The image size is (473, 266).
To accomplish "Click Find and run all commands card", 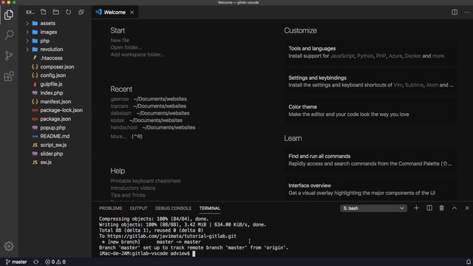I will tap(370, 160).
